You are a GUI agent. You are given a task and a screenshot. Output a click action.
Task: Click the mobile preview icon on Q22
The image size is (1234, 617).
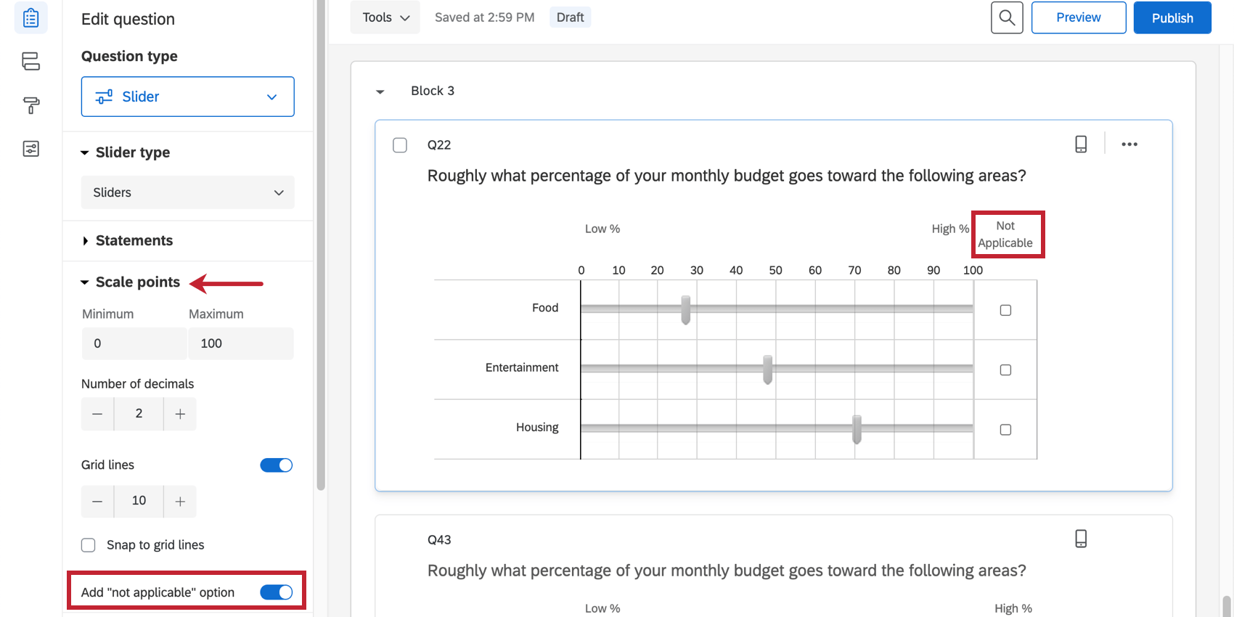coord(1081,144)
